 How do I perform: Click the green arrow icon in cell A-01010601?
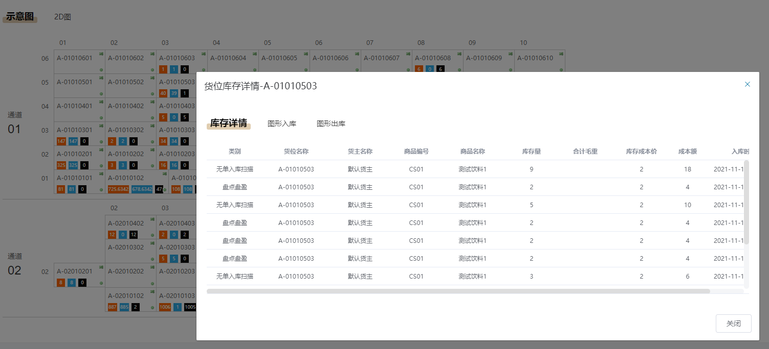coord(101,54)
